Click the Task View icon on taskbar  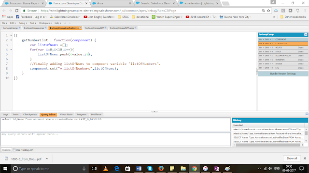pyautogui.click(x=94, y=169)
